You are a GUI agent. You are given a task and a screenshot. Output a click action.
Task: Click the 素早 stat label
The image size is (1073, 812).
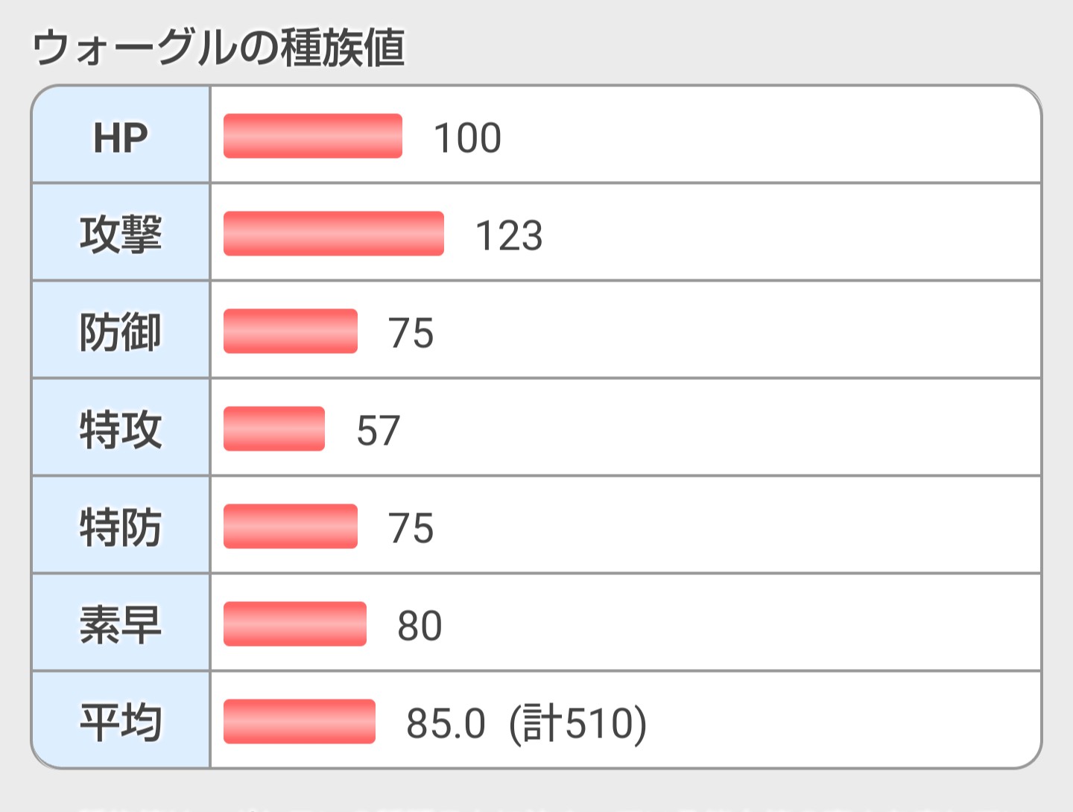point(121,625)
